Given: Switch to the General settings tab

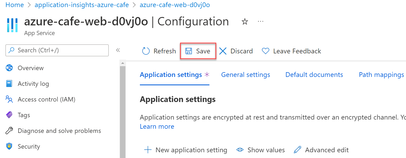Looking at the screenshot, I should tap(245, 75).
